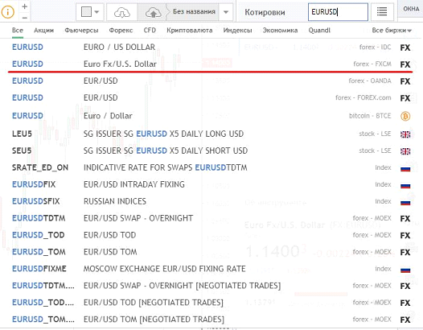The height and width of the screenshot is (330, 423).
Task: Choose EURUSD 'Euro / Dollar' bitcoin BTCE result
Action: pos(211,116)
